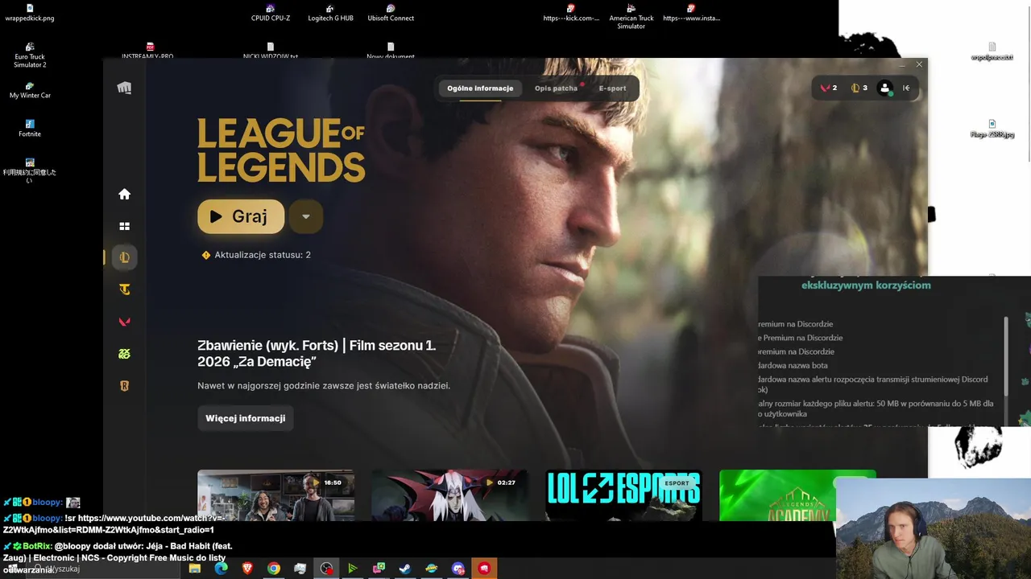This screenshot has height=579, width=1031.
Task: Play the 16:50 video thumbnail
Action: pos(275,495)
